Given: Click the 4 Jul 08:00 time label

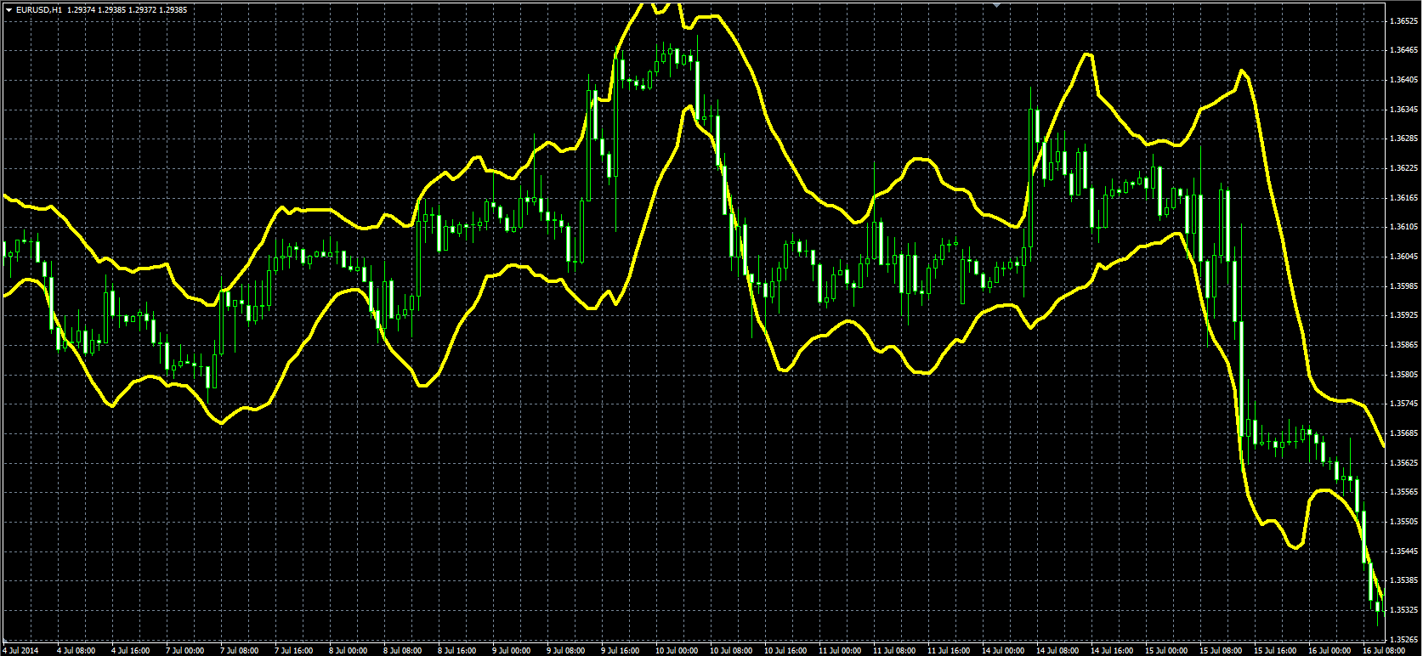Looking at the screenshot, I should [77, 650].
